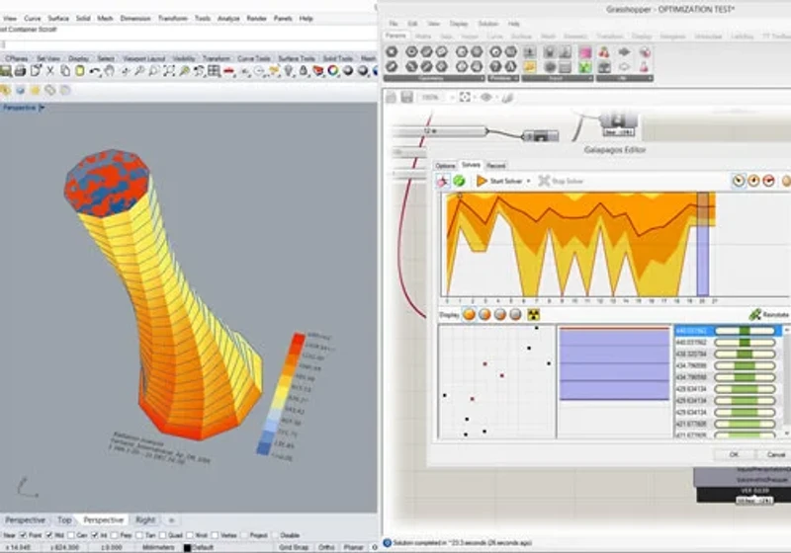Open the Render menu in Rhino
This screenshot has width=791, height=553.
click(256, 18)
